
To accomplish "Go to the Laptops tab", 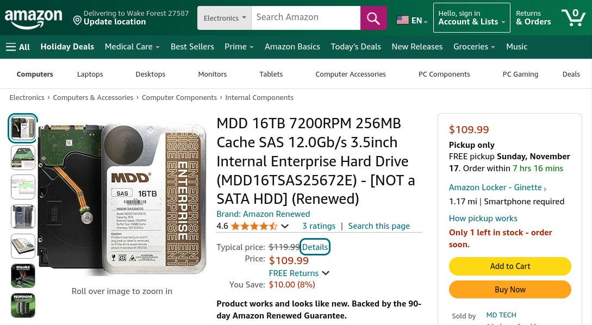I will [90, 74].
